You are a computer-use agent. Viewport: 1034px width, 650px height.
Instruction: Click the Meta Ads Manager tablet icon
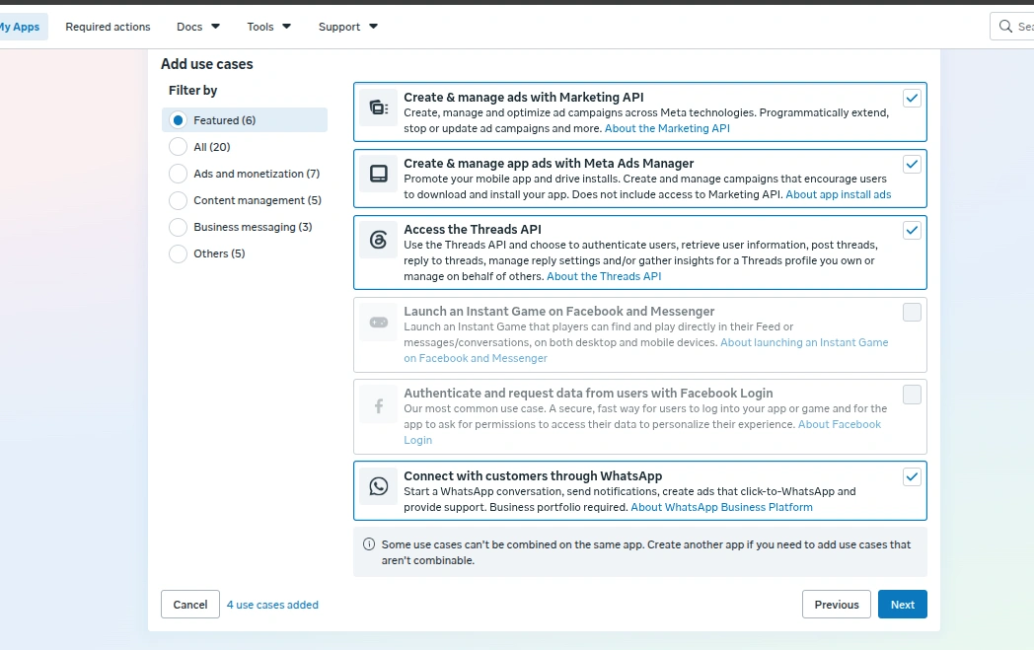point(379,174)
